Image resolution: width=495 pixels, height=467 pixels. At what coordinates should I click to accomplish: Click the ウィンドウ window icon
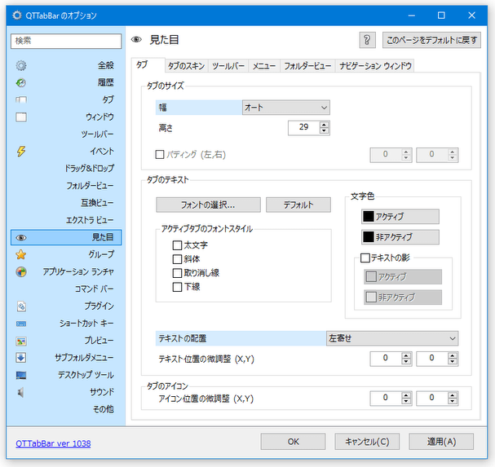pyautogui.click(x=21, y=117)
